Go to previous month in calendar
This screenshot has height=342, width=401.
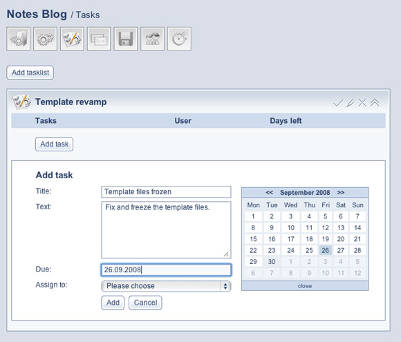coord(270,193)
